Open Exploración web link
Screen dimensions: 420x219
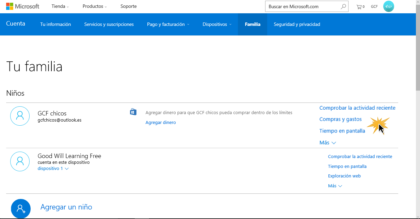point(344,176)
